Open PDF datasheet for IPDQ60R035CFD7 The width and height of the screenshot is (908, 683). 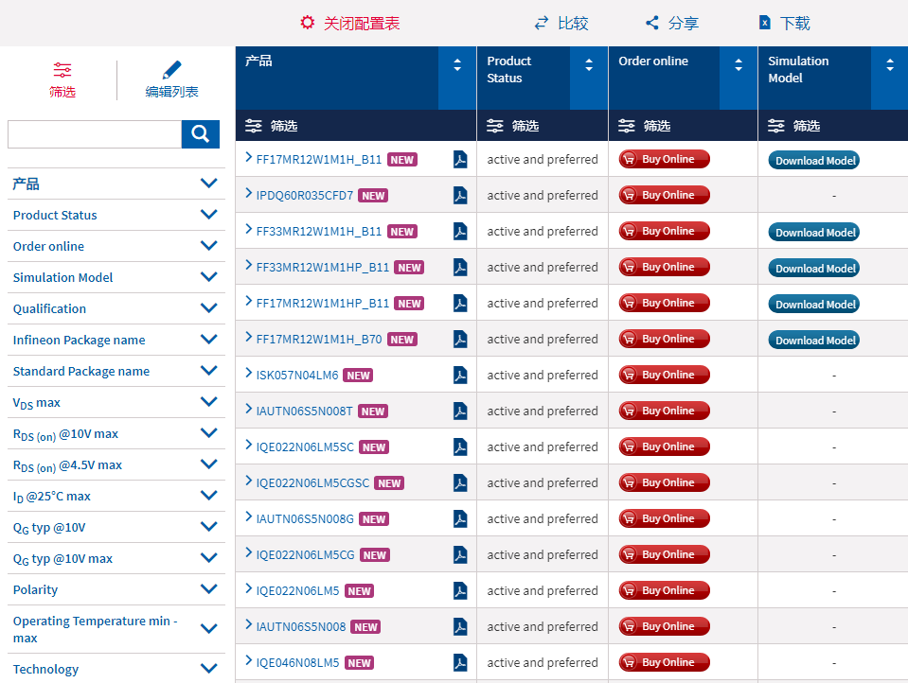460,195
